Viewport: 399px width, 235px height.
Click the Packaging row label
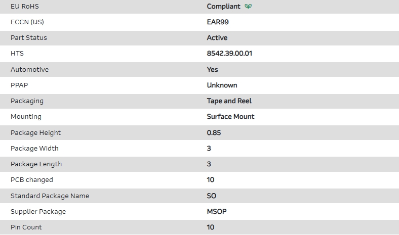pos(27,101)
